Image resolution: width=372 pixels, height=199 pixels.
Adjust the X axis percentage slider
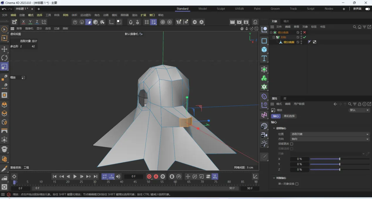(339, 159)
